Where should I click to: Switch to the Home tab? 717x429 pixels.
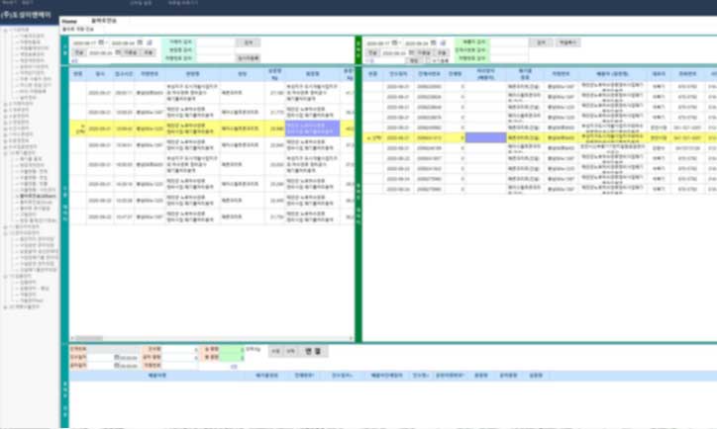[x=69, y=21]
